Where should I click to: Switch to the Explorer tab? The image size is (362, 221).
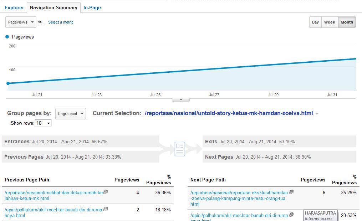14,7
